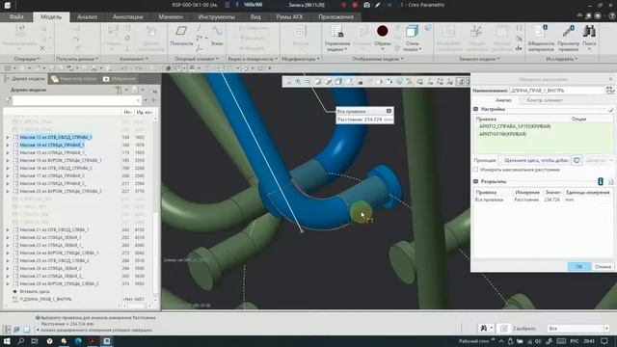Switch to the Вид ribbon tab
The height and width of the screenshot is (347, 617).
255,17
